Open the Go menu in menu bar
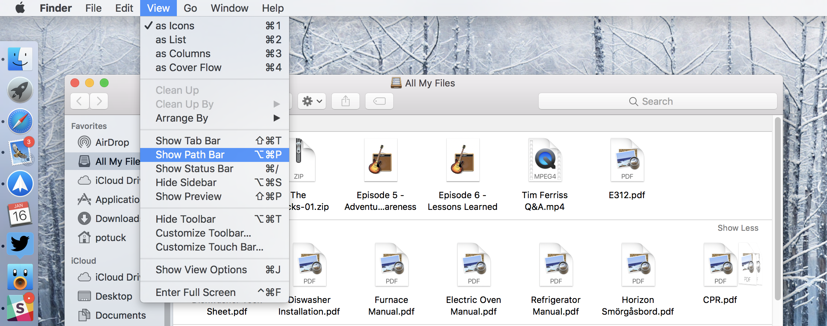827x326 pixels. (x=190, y=8)
